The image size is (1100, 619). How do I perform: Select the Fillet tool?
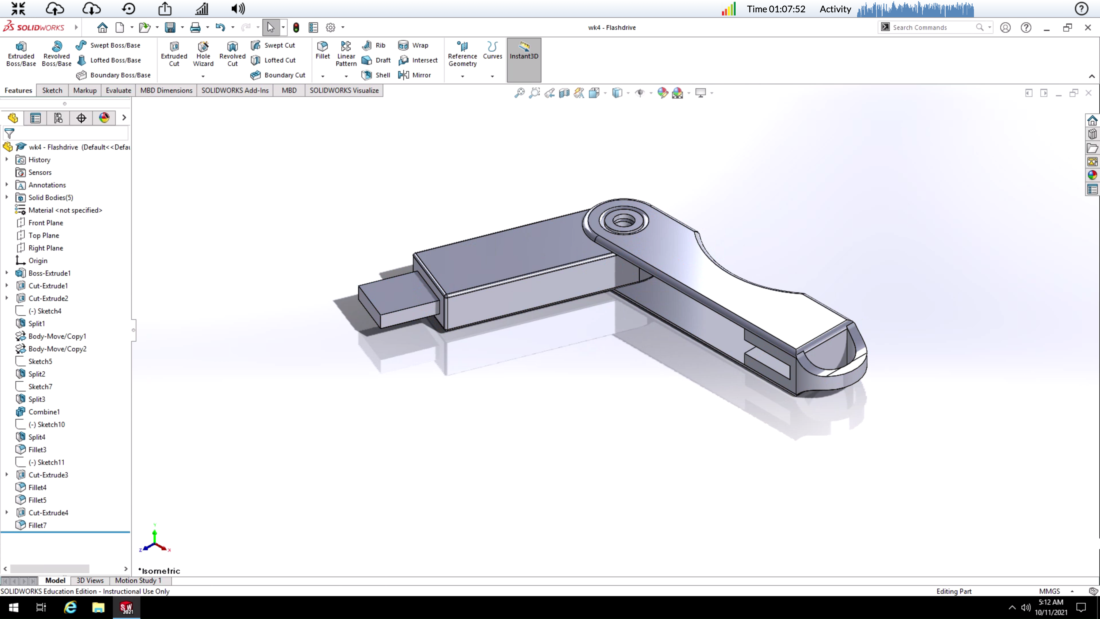322,50
